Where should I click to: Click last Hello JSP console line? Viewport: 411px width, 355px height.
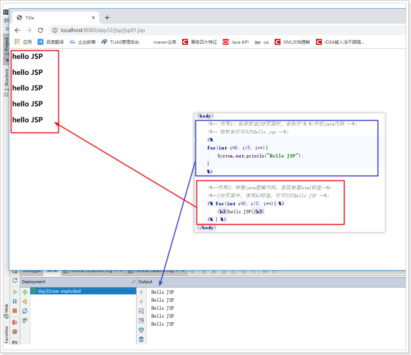click(x=163, y=324)
